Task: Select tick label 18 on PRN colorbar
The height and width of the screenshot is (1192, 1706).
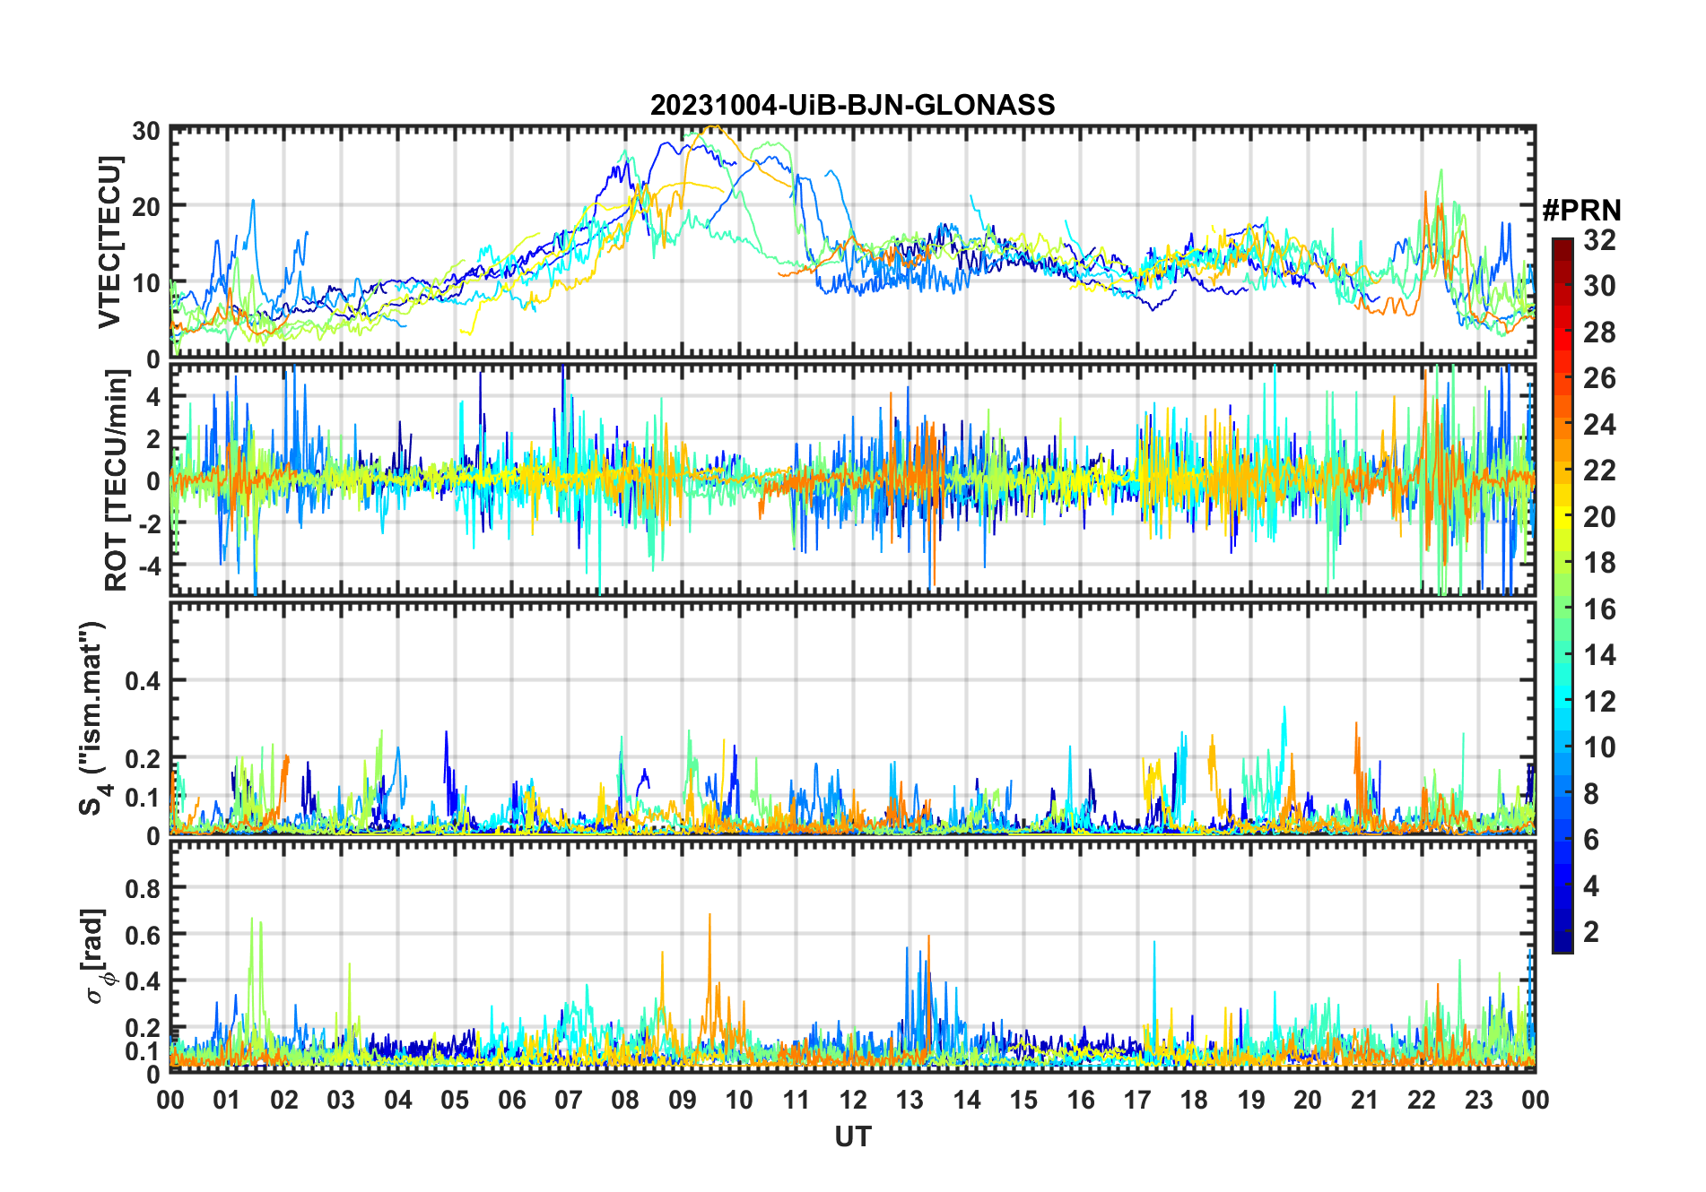Action: (x=1599, y=563)
